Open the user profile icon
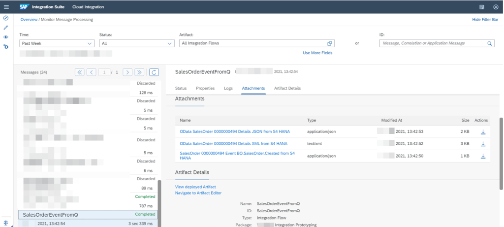 click(496, 7)
